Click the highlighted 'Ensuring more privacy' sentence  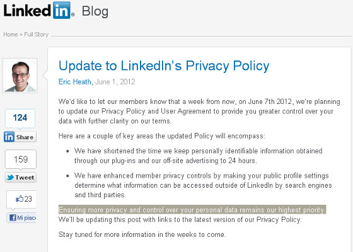coord(192,210)
